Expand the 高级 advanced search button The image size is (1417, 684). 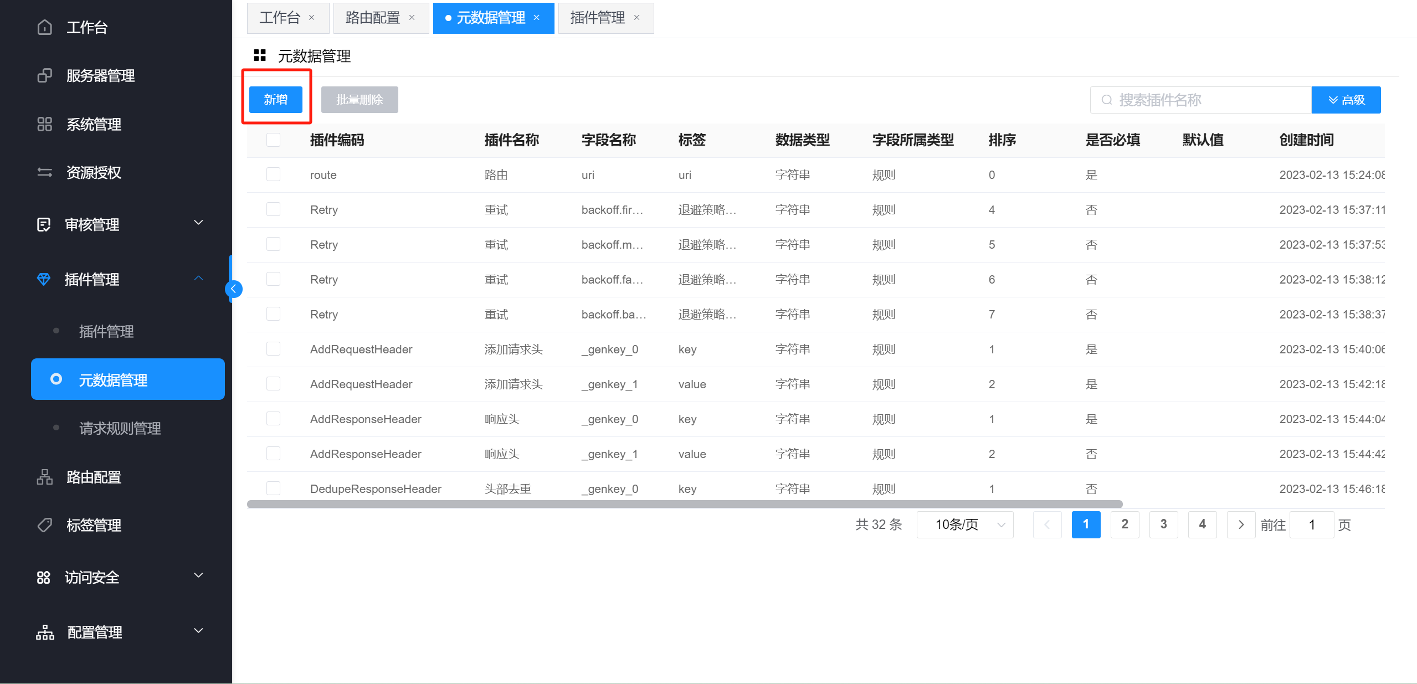(x=1346, y=100)
